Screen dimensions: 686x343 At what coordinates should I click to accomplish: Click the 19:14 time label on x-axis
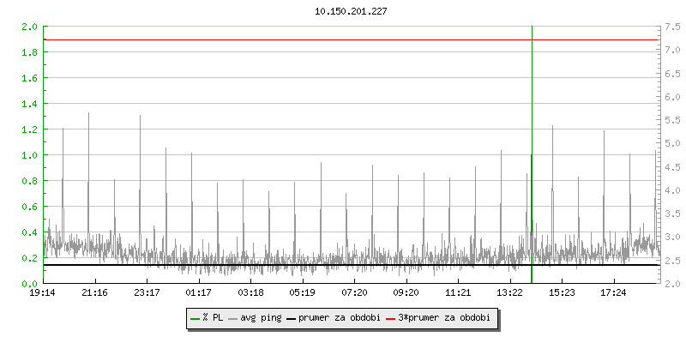pyautogui.click(x=43, y=293)
